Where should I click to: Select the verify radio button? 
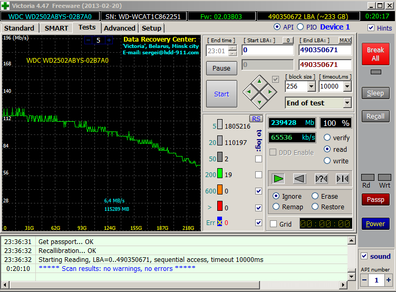click(x=327, y=138)
